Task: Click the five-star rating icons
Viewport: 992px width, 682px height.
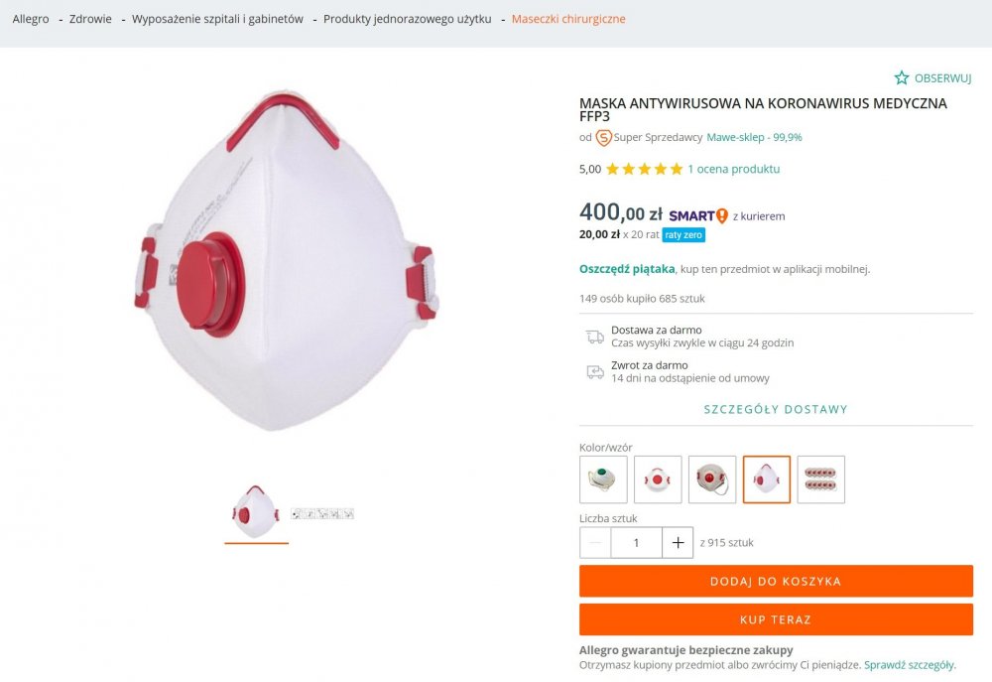Action: (x=644, y=169)
